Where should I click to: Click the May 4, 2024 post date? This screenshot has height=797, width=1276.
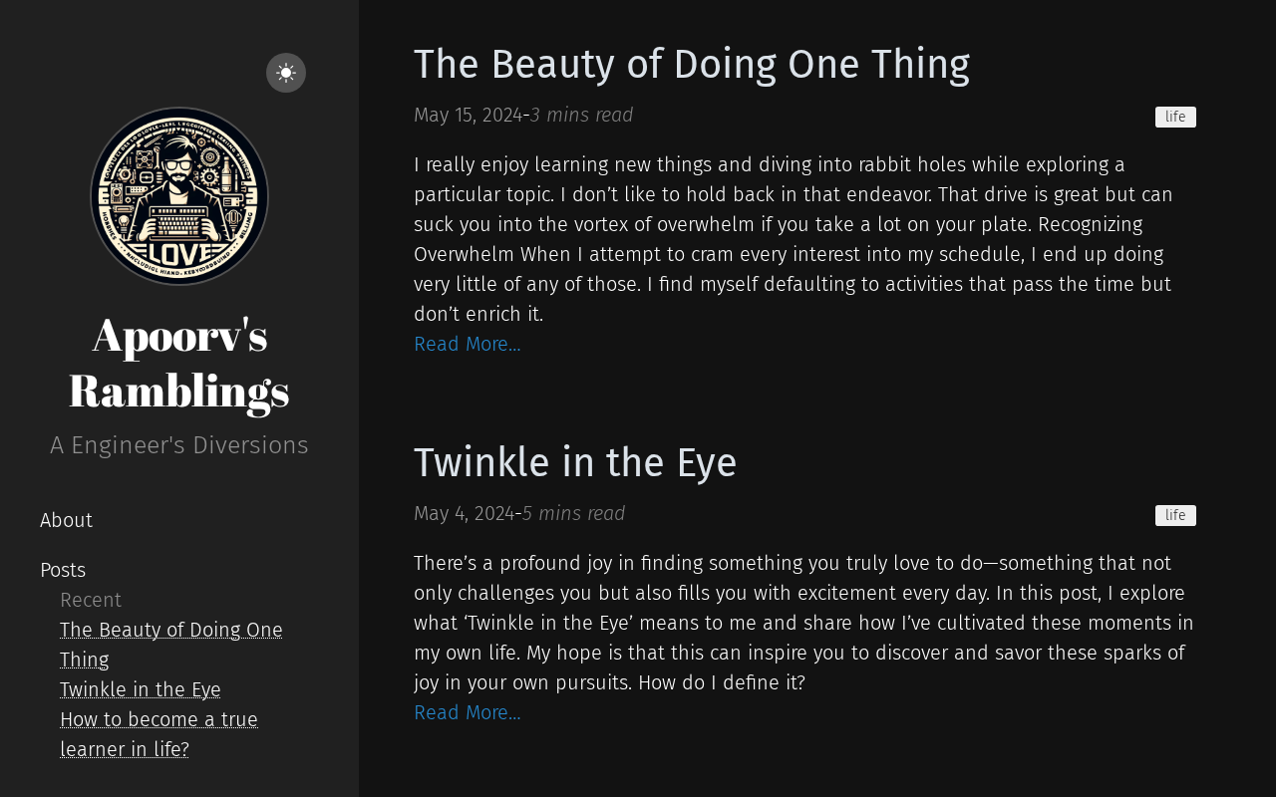coord(464,514)
